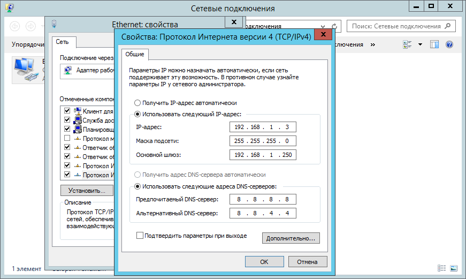Click the Help question mark icon
The width and height of the screenshot is (466, 279).
pos(449,44)
